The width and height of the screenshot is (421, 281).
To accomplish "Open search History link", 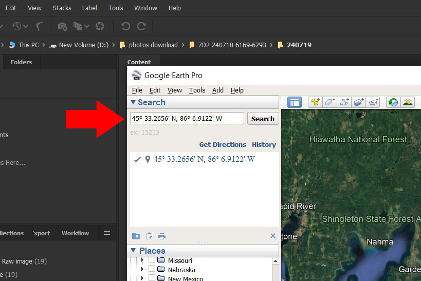I will pos(264,145).
